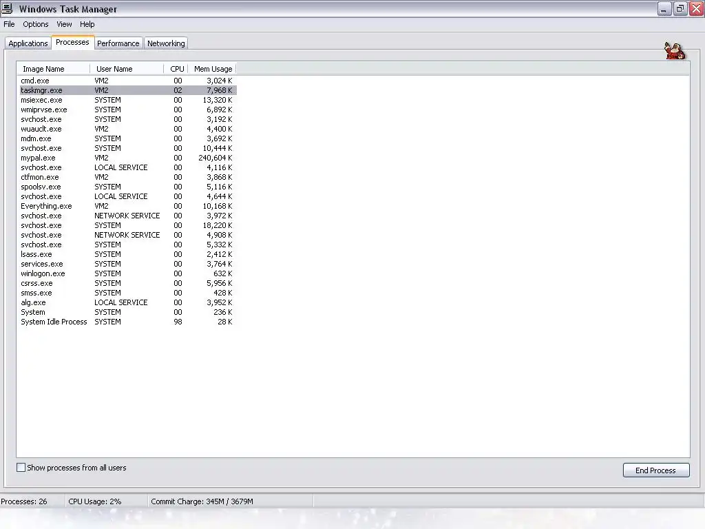The width and height of the screenshot is (705, 529).
Task: Select the wmiprvse.exe process
Action: [127, 110]
